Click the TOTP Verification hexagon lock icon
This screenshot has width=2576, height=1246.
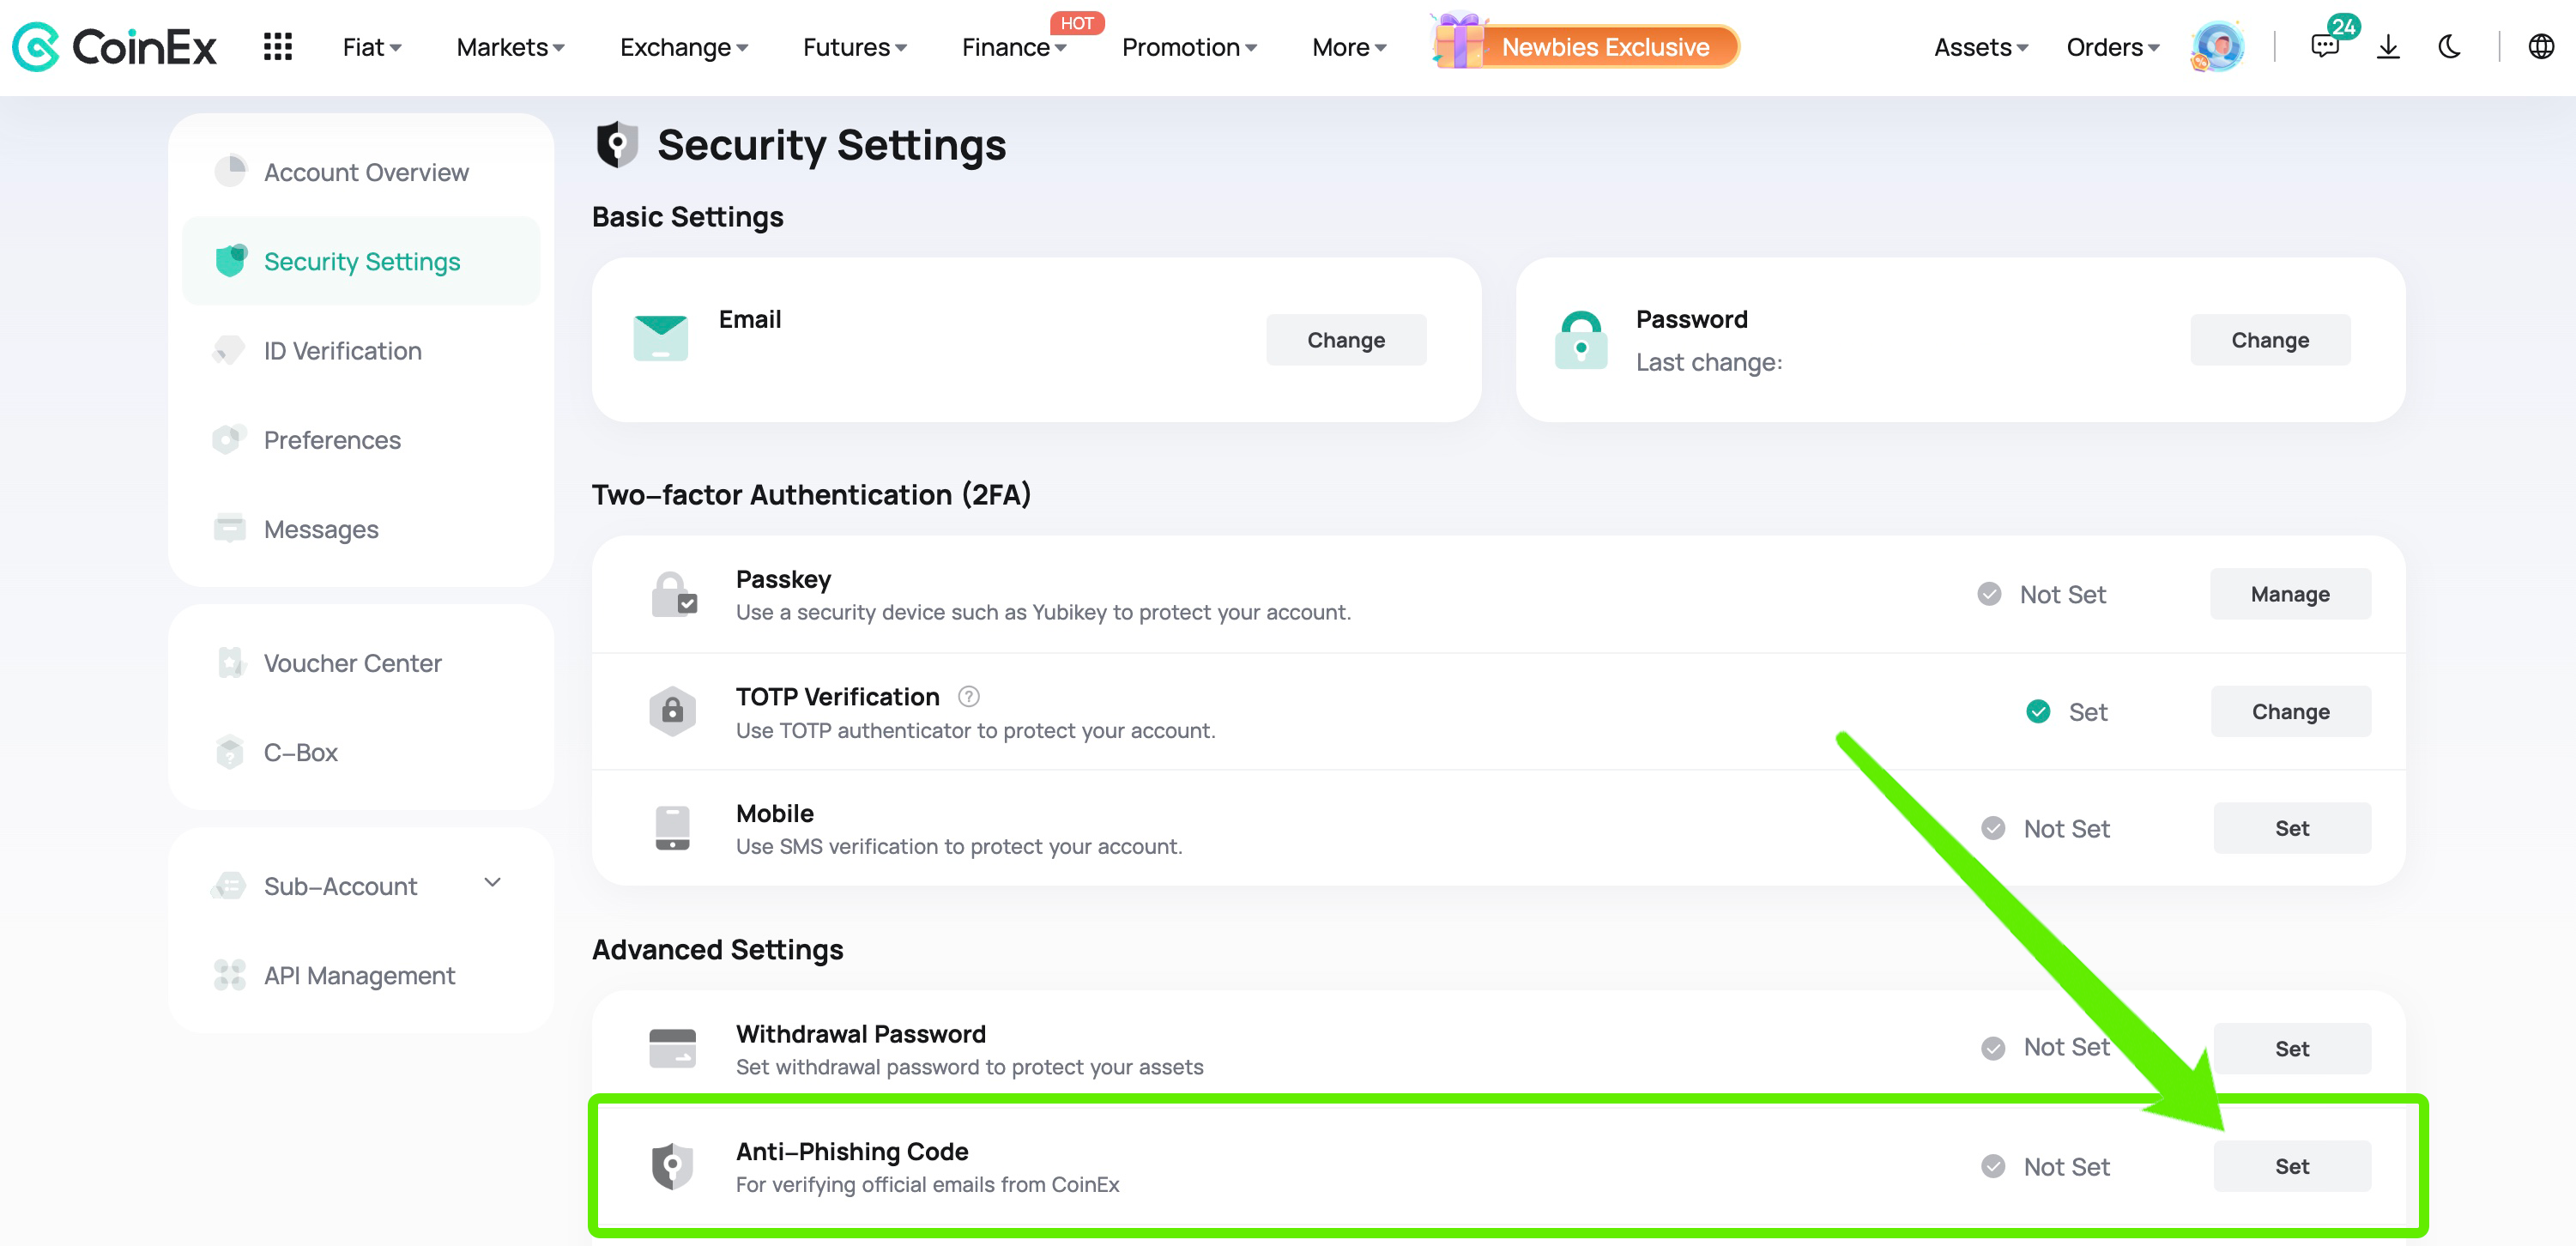(672, 711)
